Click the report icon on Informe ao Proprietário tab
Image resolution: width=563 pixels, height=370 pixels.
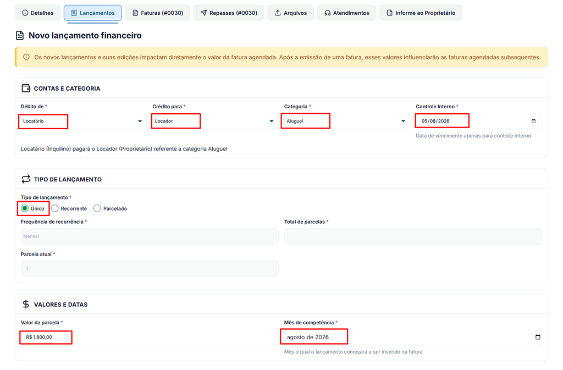click(390, 13)
